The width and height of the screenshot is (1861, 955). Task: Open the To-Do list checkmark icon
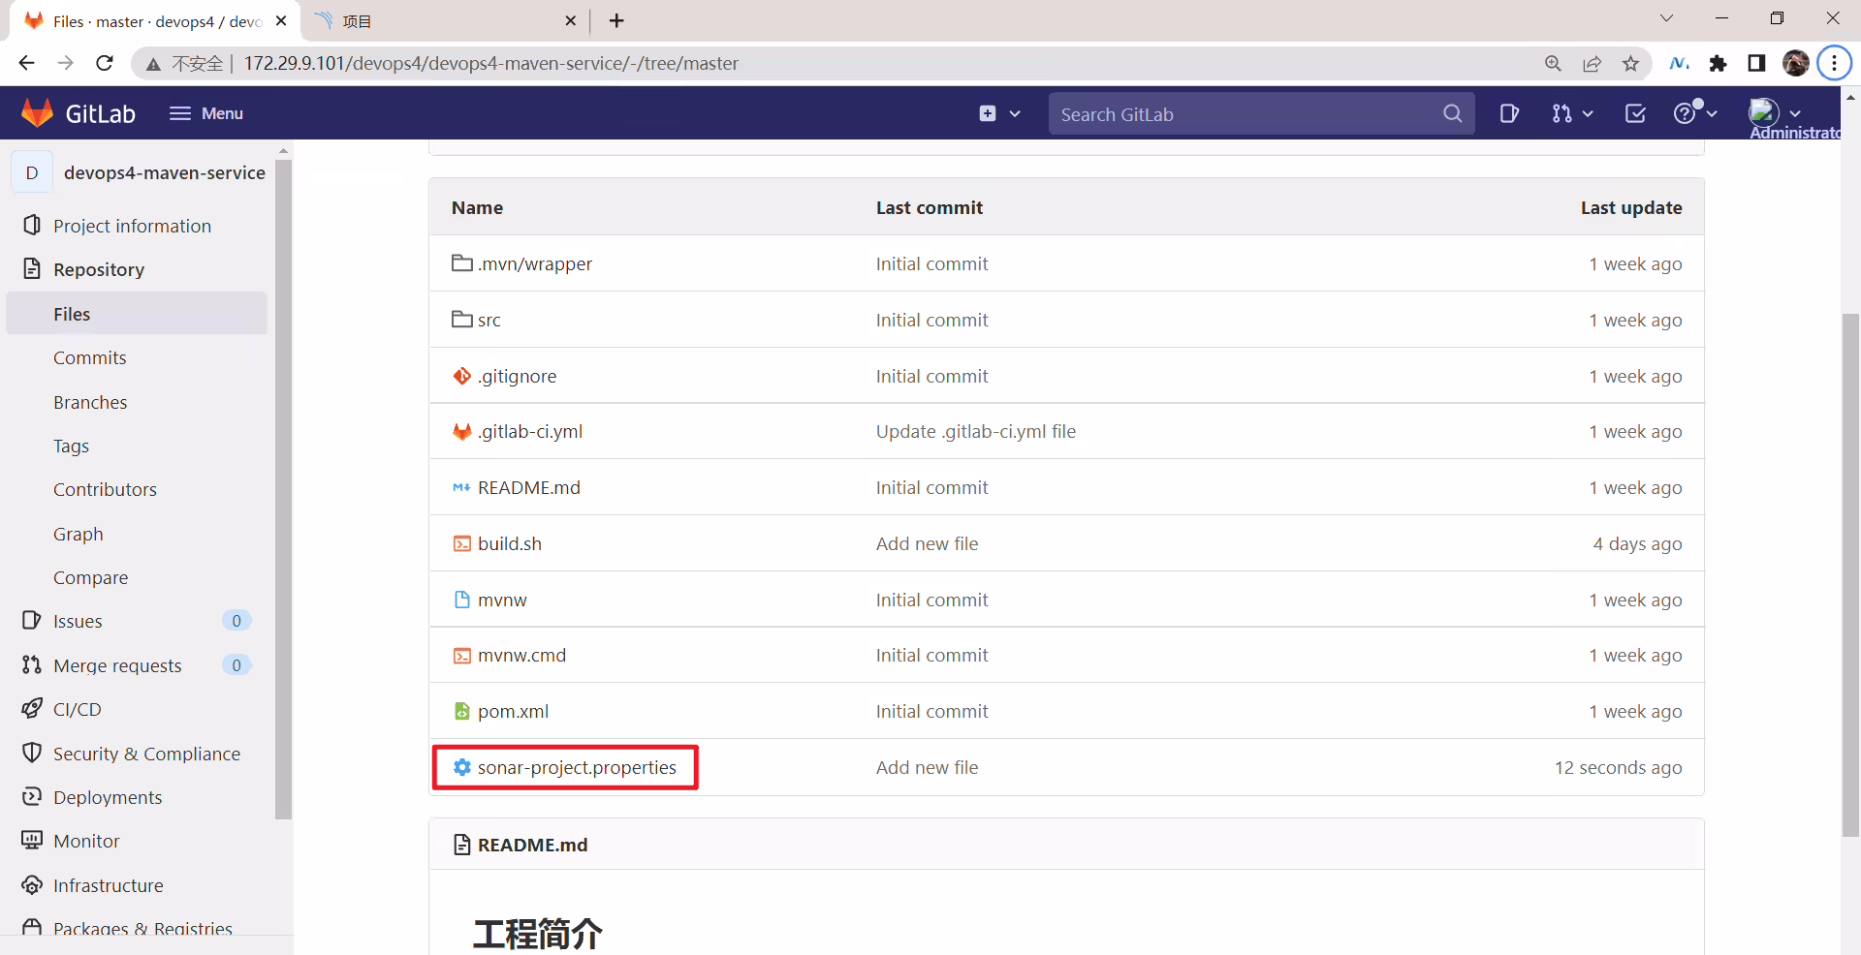(x=1635, y=113)
